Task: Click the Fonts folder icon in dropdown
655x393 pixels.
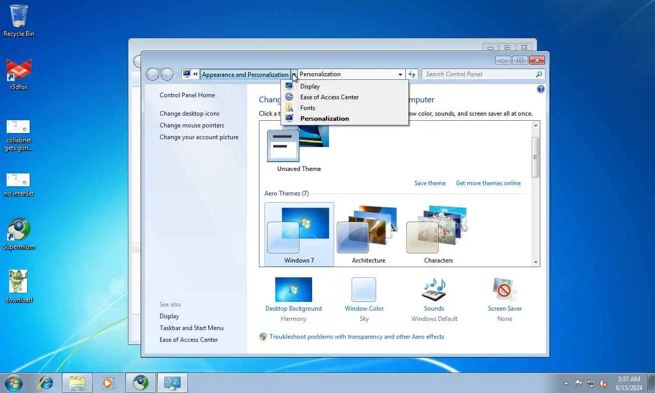Action: coord(289,107)
